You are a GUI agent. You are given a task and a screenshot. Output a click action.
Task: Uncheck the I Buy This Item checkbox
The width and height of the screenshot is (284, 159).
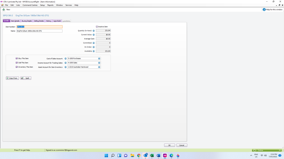[x=16, y=59]
